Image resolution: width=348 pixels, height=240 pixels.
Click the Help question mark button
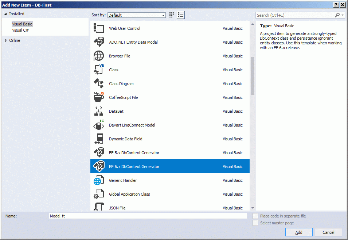(336, 5)
